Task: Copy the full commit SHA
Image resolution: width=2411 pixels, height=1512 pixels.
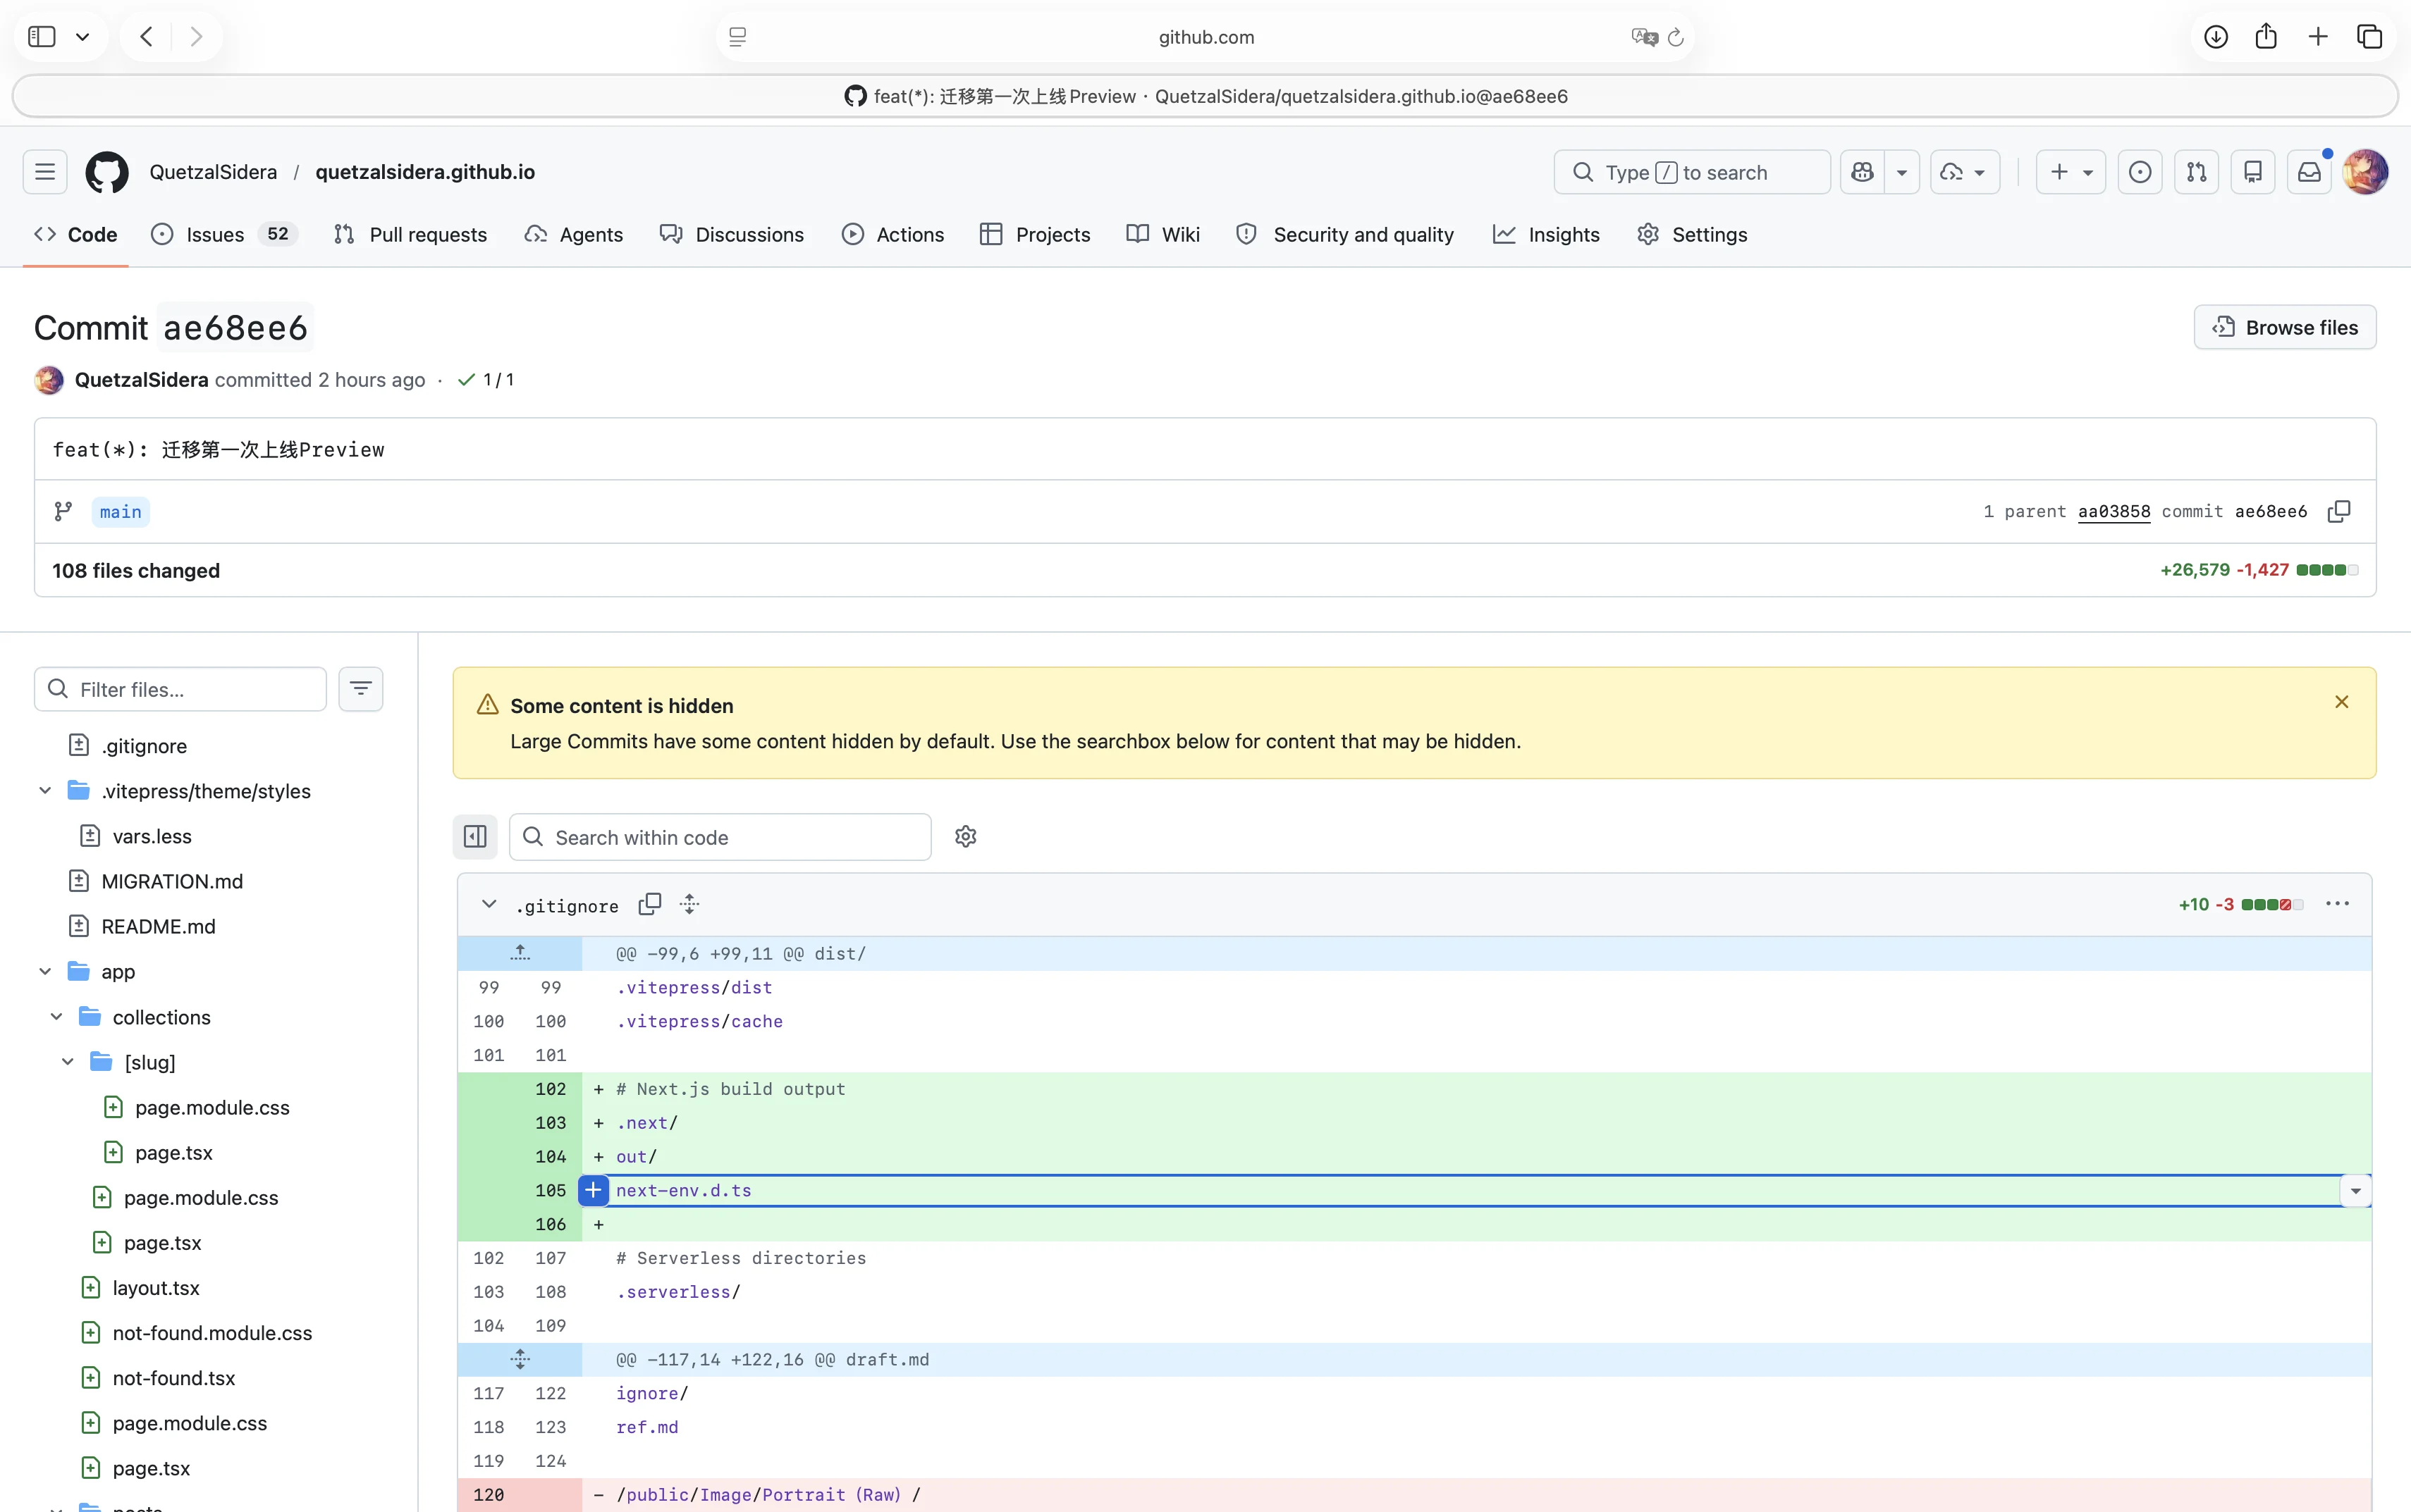Action: tap(2339, 511)
